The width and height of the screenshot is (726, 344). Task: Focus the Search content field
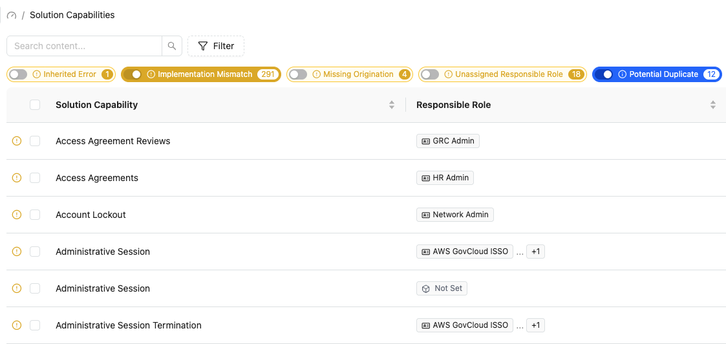(84, 46)
